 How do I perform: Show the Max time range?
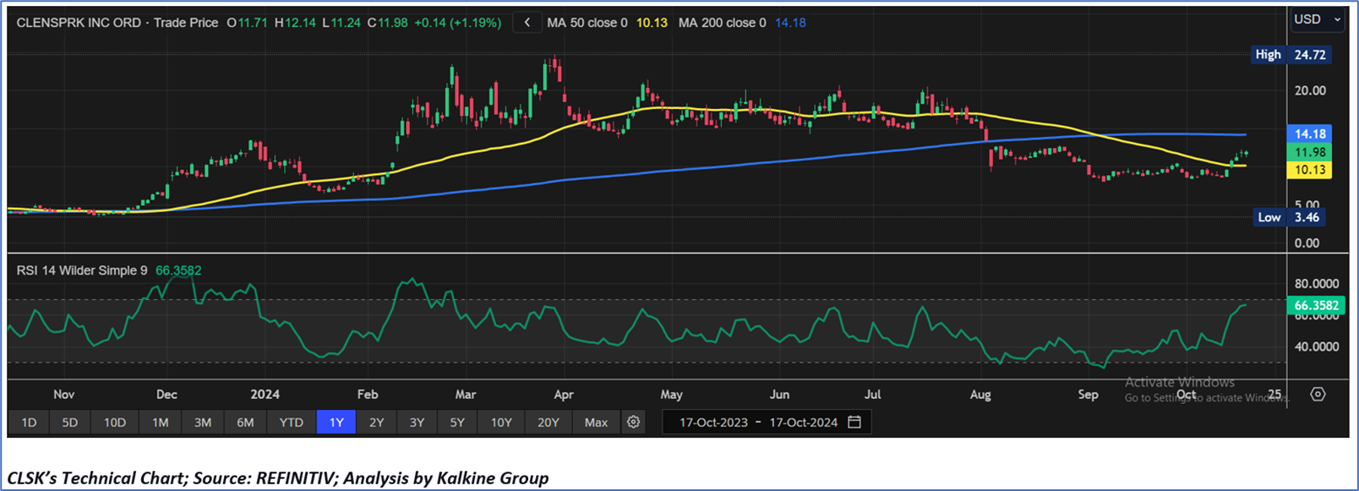point(596,422)
